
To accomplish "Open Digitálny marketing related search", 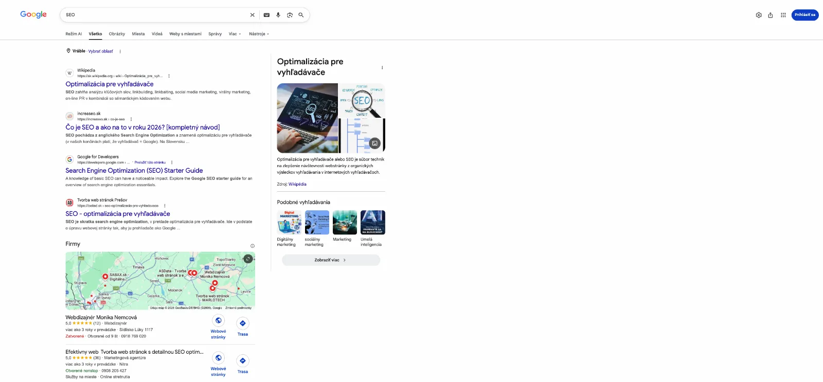I will pyautogui.click(x=289, y=229).
